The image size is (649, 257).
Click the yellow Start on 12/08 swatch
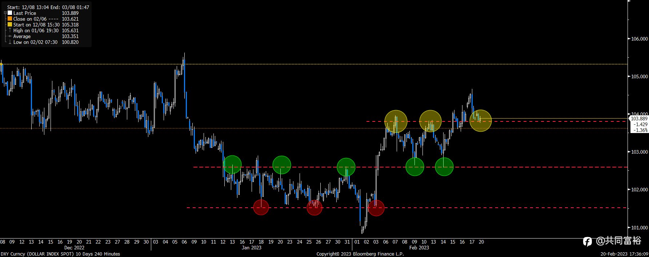coord(10,24)
